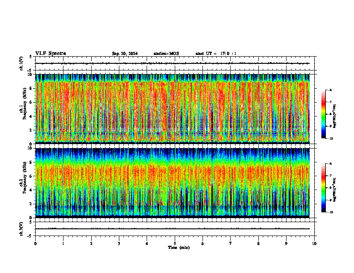The width and height of the screenshot is (354, 273).
Task: Click time axis tick label '4'
Action: pyautogui.click(x=147, y=244)
